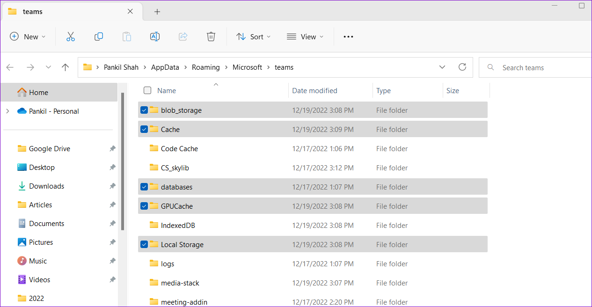592x307 pixels.
Task: Sort by the Type column header
Action: [383, 90]
